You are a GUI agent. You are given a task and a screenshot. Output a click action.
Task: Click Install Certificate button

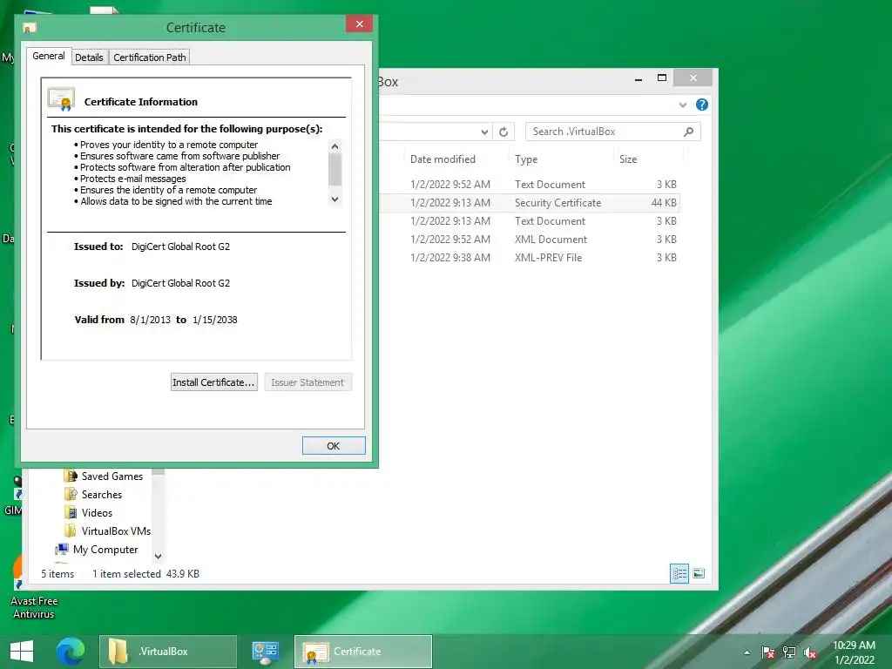coord(214,382)
